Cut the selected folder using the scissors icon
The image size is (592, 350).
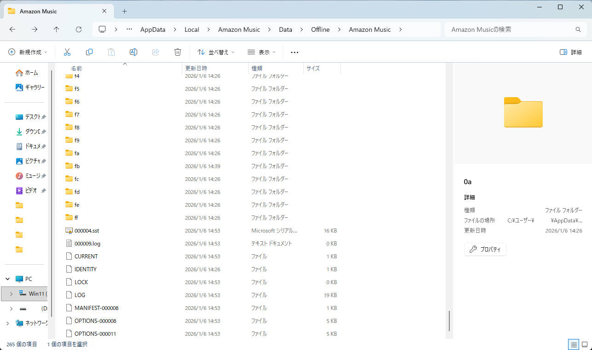[x=67, y=52]
